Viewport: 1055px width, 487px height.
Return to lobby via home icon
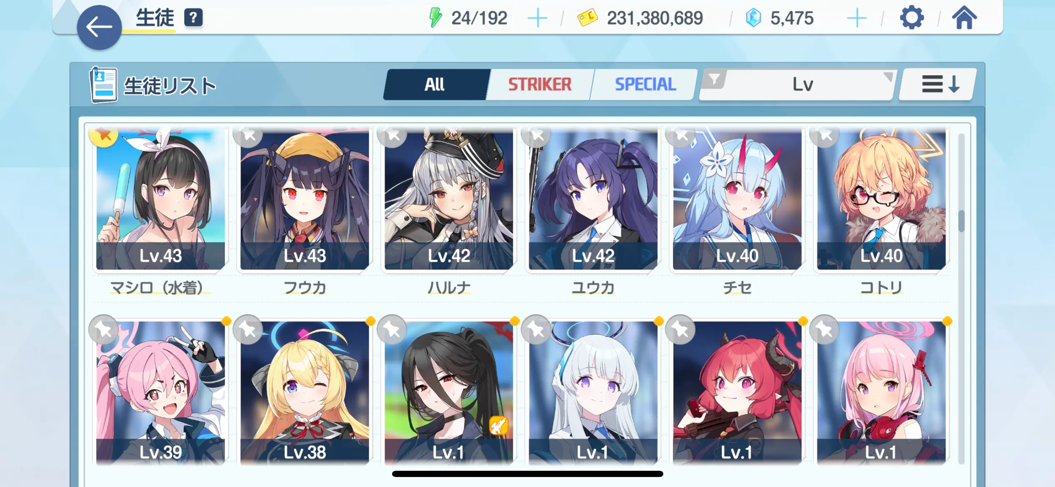tap(964, 18)
